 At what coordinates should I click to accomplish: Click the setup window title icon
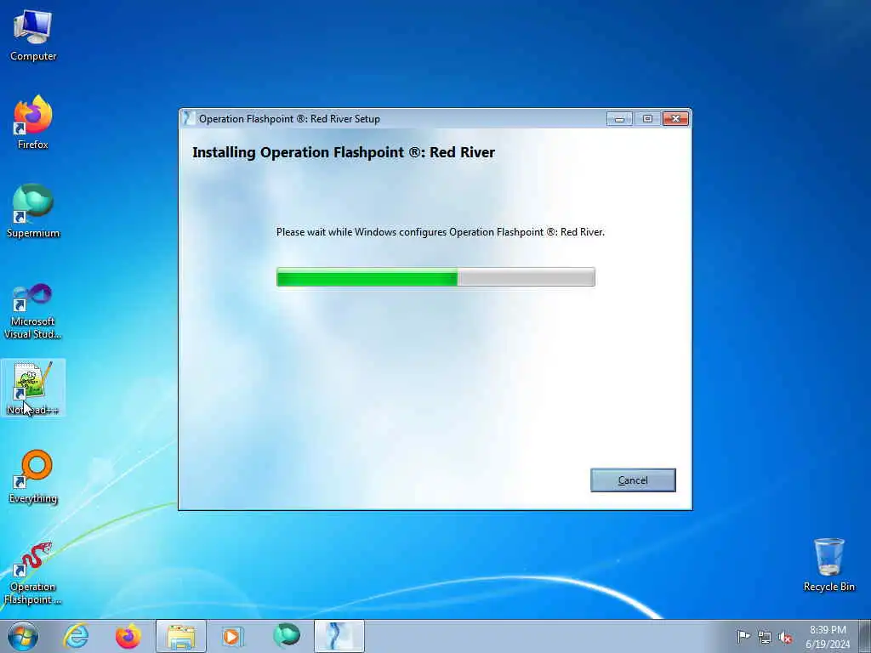click(x=190, y=119)
